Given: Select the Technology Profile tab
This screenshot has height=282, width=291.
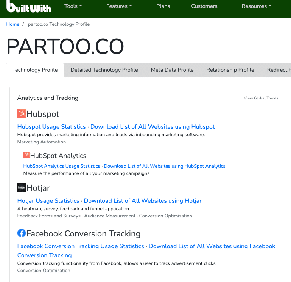Looking at the screenshot, I should [x=35, y=70].
